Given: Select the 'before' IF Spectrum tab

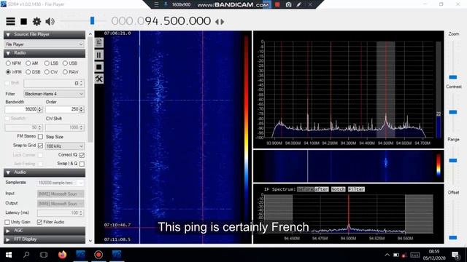Looking at the screenshot, I should click(x=305, y=189).
